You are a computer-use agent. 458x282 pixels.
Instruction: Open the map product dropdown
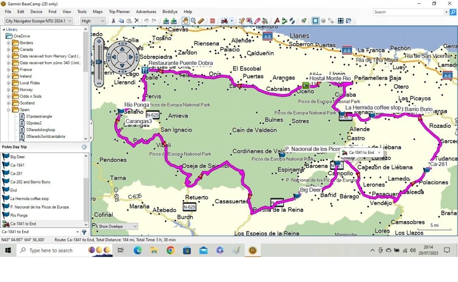39,21
